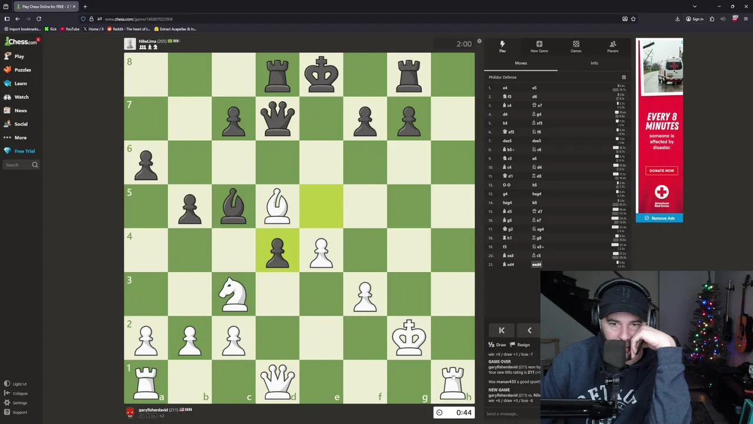
Task: Click the white king on g2
Action: click(x=409, y=337)
